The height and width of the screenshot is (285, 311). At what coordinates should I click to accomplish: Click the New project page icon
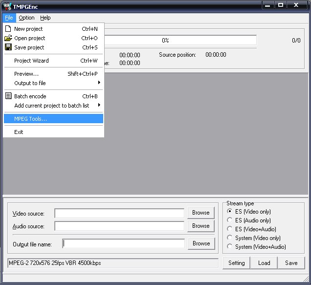[x=8, y=28]
